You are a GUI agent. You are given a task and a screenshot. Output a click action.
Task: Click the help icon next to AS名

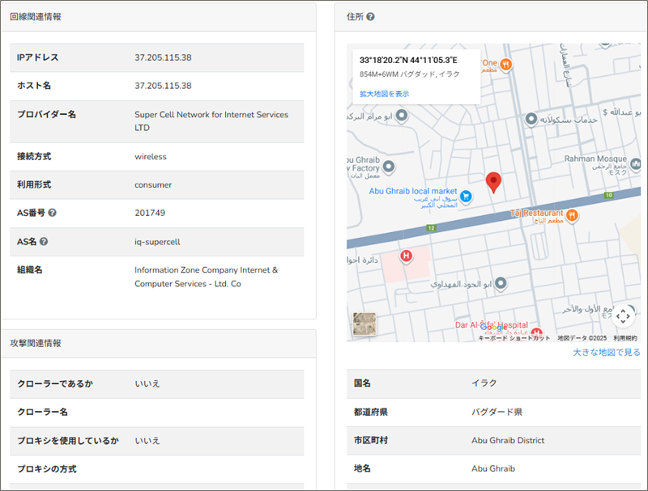[44, 241]
